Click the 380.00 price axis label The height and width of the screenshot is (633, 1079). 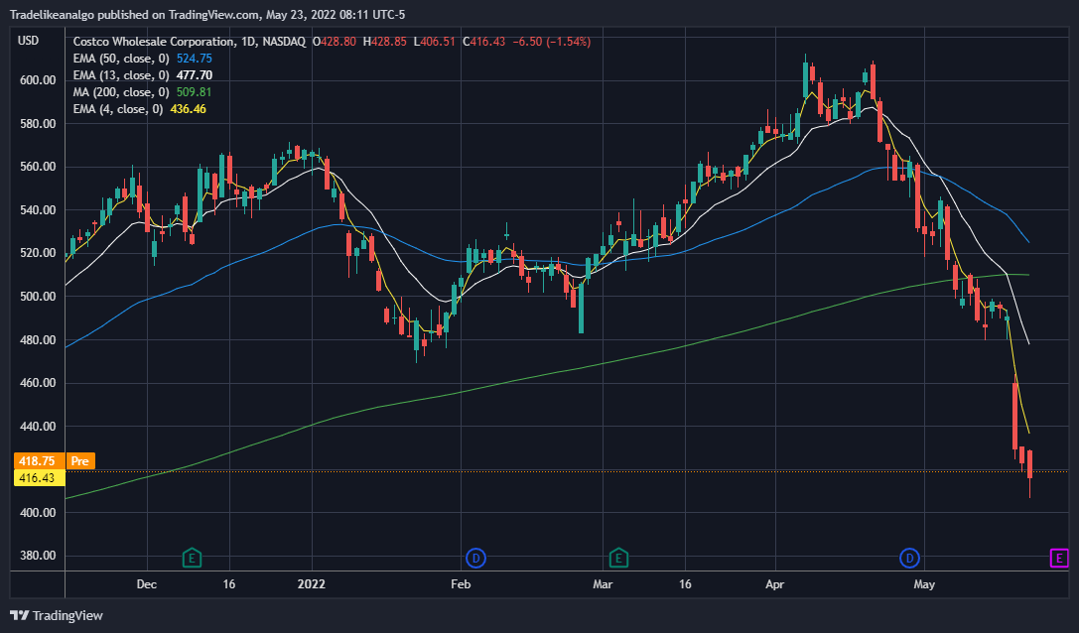point(38,556)
